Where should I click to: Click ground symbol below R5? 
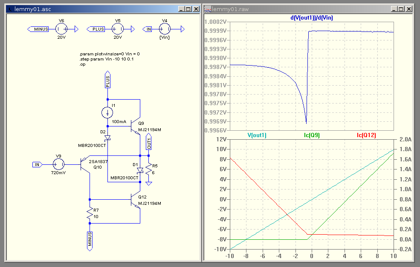(149, 184)
